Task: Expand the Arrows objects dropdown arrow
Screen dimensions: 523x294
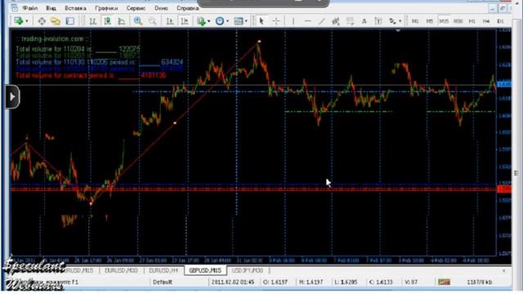Action: pos(400,21)
